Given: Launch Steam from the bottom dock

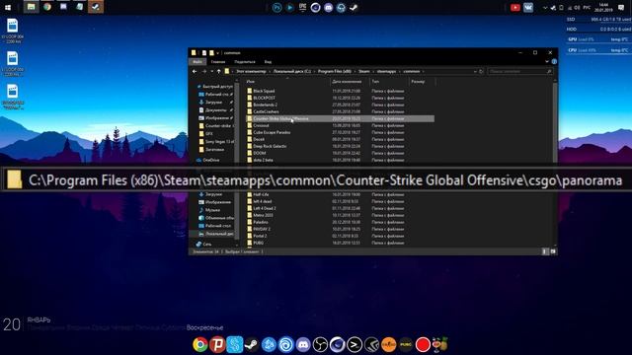Looking at the screenshot, I should [252, 344].
